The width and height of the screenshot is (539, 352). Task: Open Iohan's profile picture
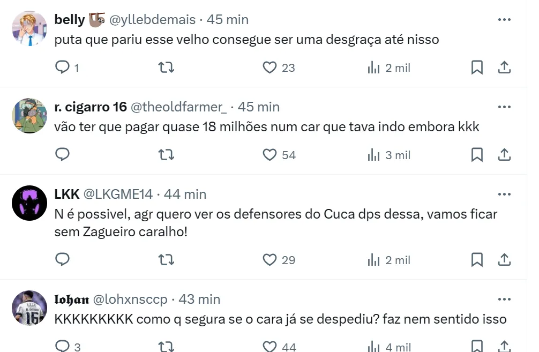pyautogui.click(x=29, y=308)
